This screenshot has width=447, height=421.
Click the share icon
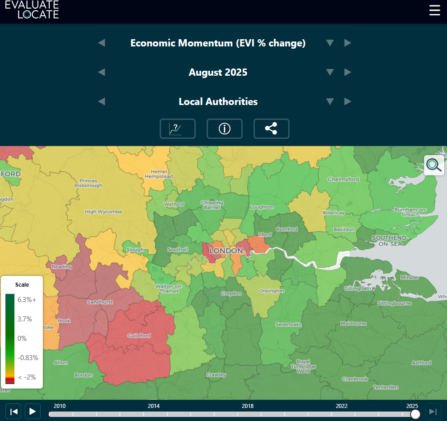point(271,129)
